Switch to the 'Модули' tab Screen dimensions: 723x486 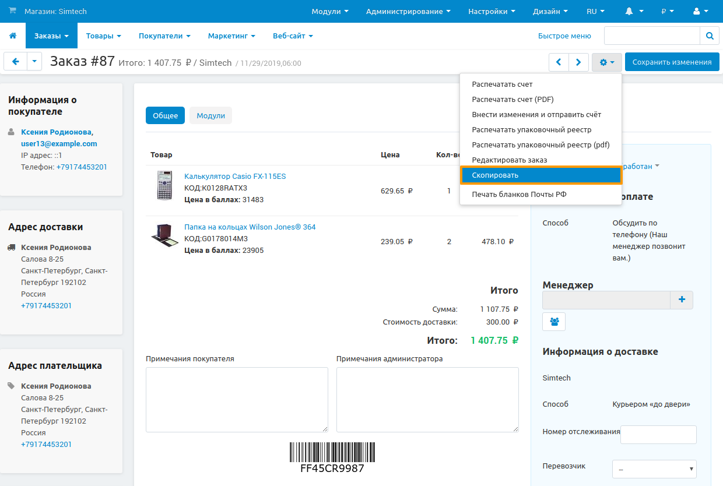coord(210,116)
